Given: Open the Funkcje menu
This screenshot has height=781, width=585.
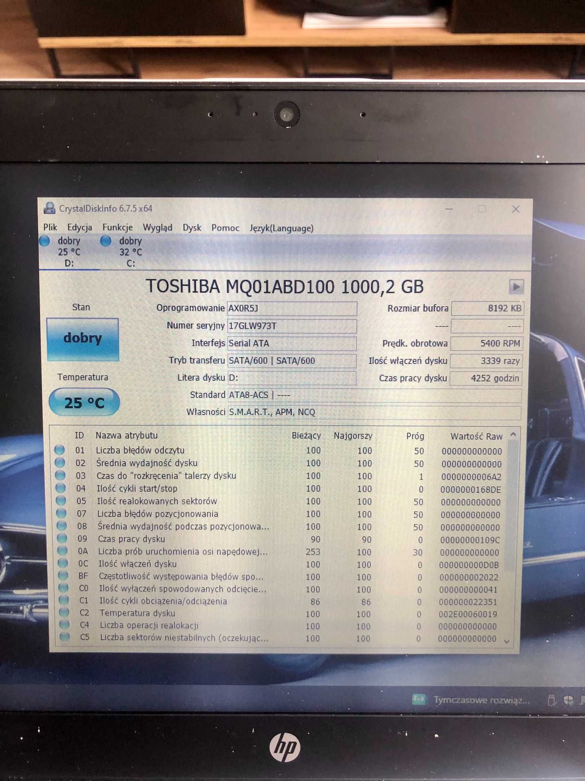Looking at the screenshot, I should [x=117, y=228].
